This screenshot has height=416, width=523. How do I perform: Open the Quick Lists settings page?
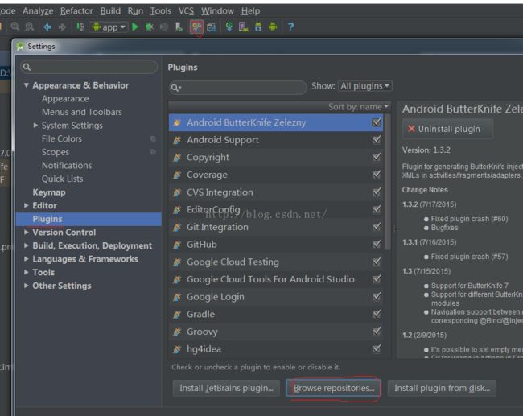[x=63, y=179]
